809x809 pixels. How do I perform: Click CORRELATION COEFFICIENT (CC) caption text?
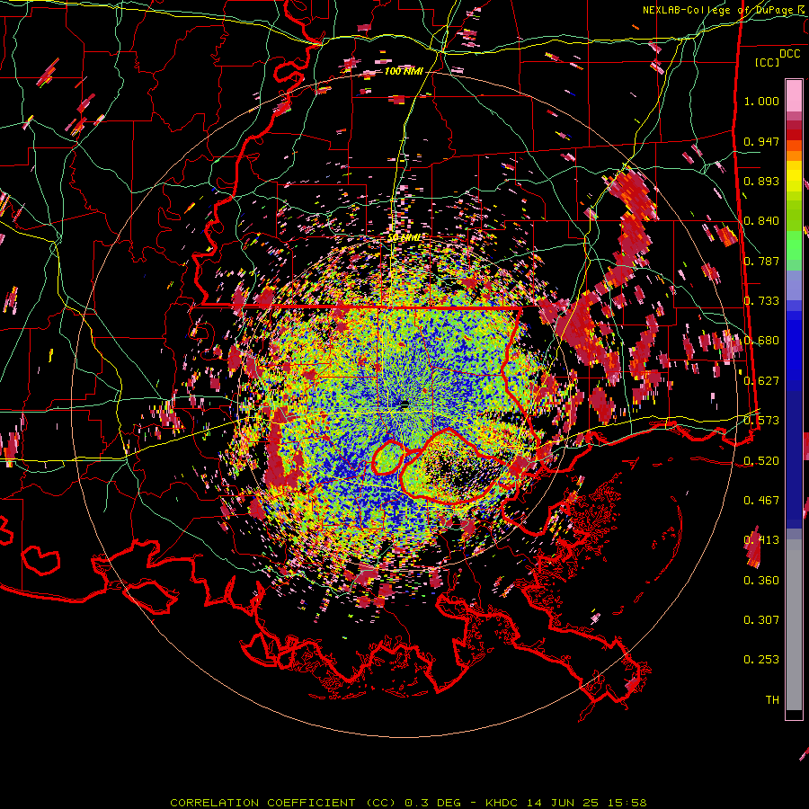coord(283,803)
